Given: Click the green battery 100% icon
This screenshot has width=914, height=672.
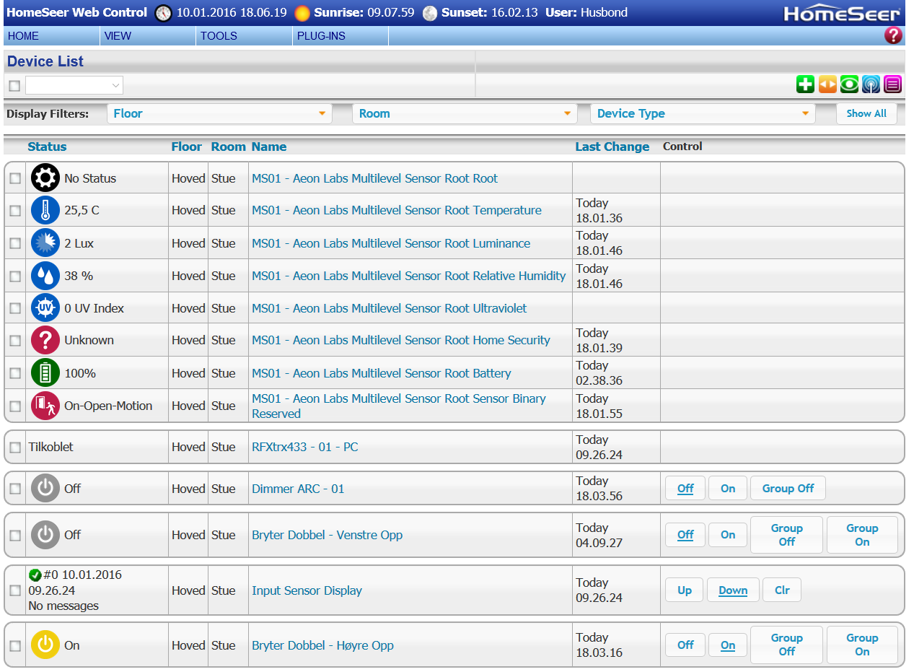Looking at the screenshot, I should click(x=45, y=373).
